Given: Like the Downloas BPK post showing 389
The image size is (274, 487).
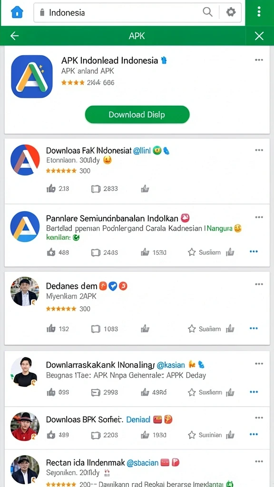Looking at the screenshot, I should (51, 435).
